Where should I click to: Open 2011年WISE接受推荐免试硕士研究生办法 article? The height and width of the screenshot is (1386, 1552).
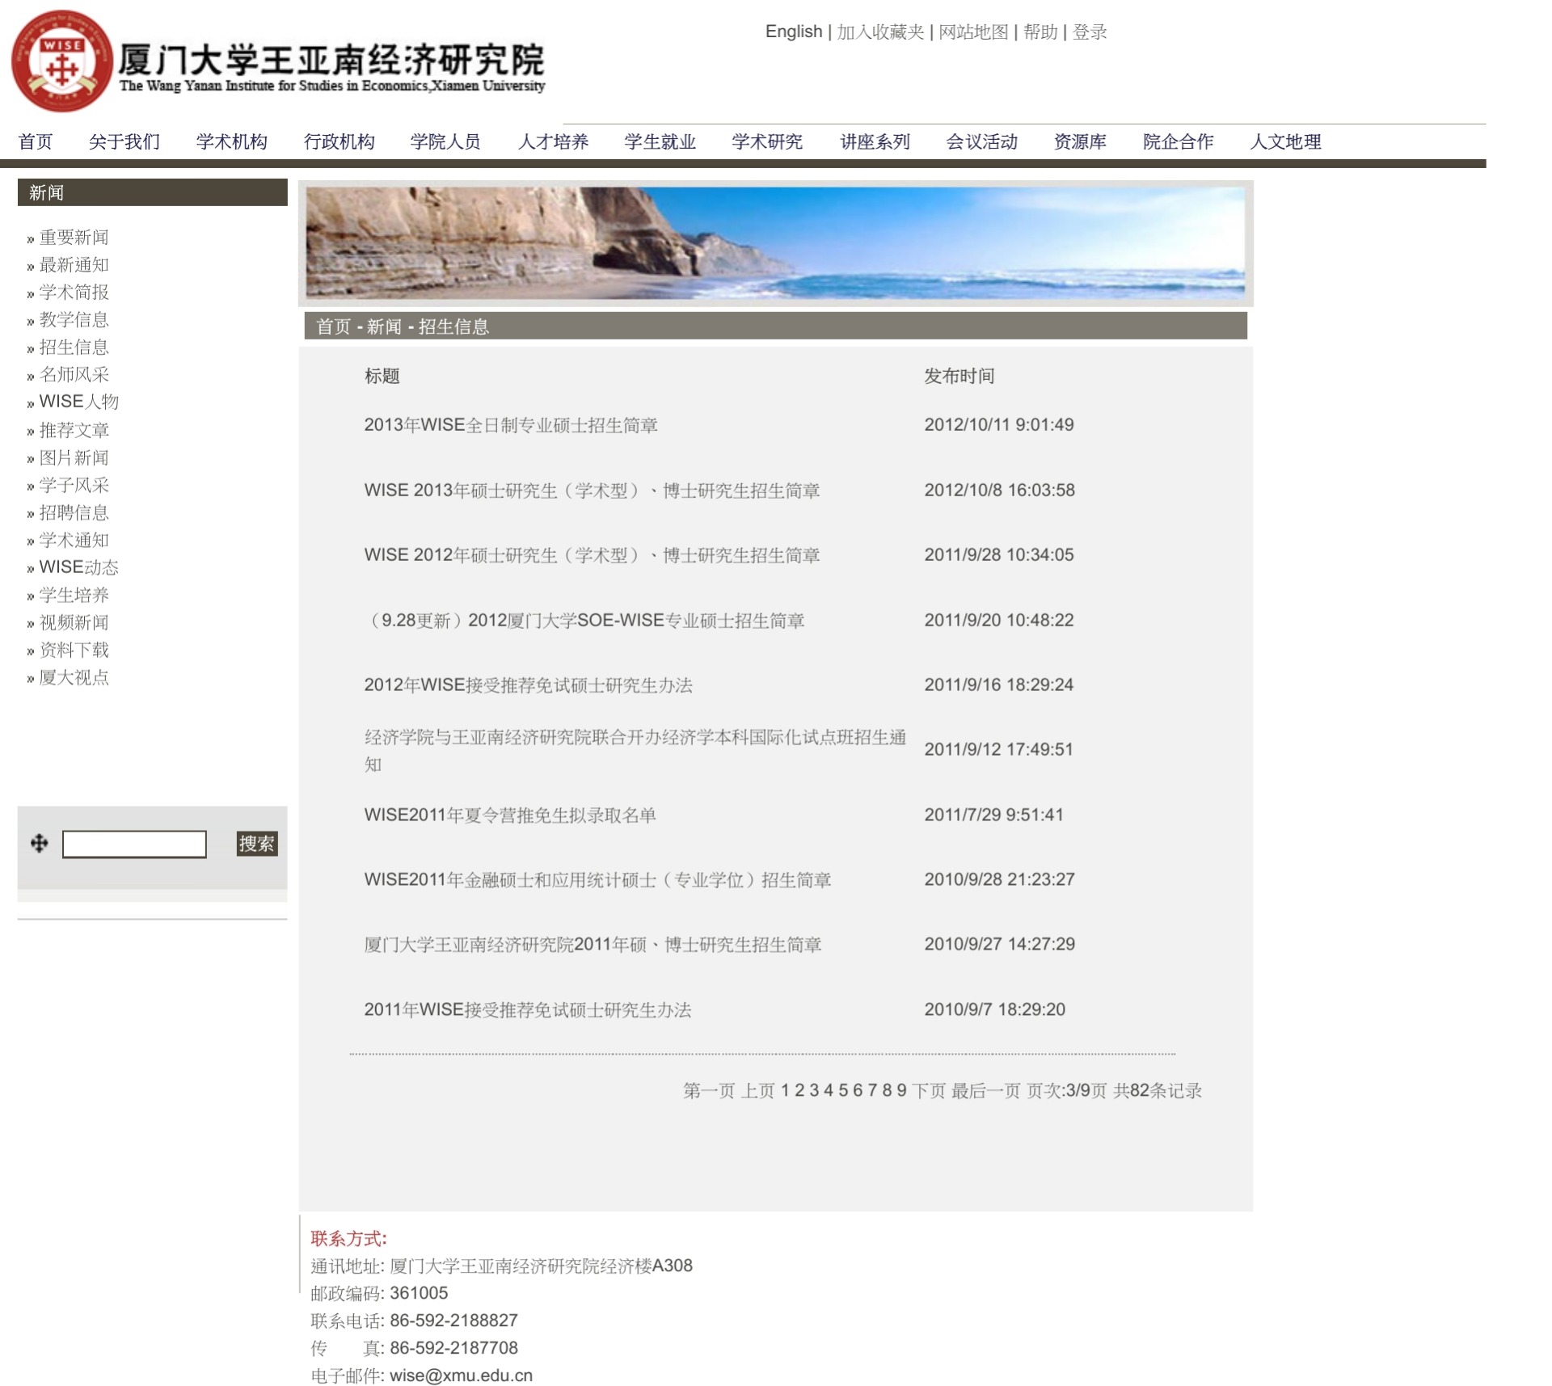coord(528,1009)
